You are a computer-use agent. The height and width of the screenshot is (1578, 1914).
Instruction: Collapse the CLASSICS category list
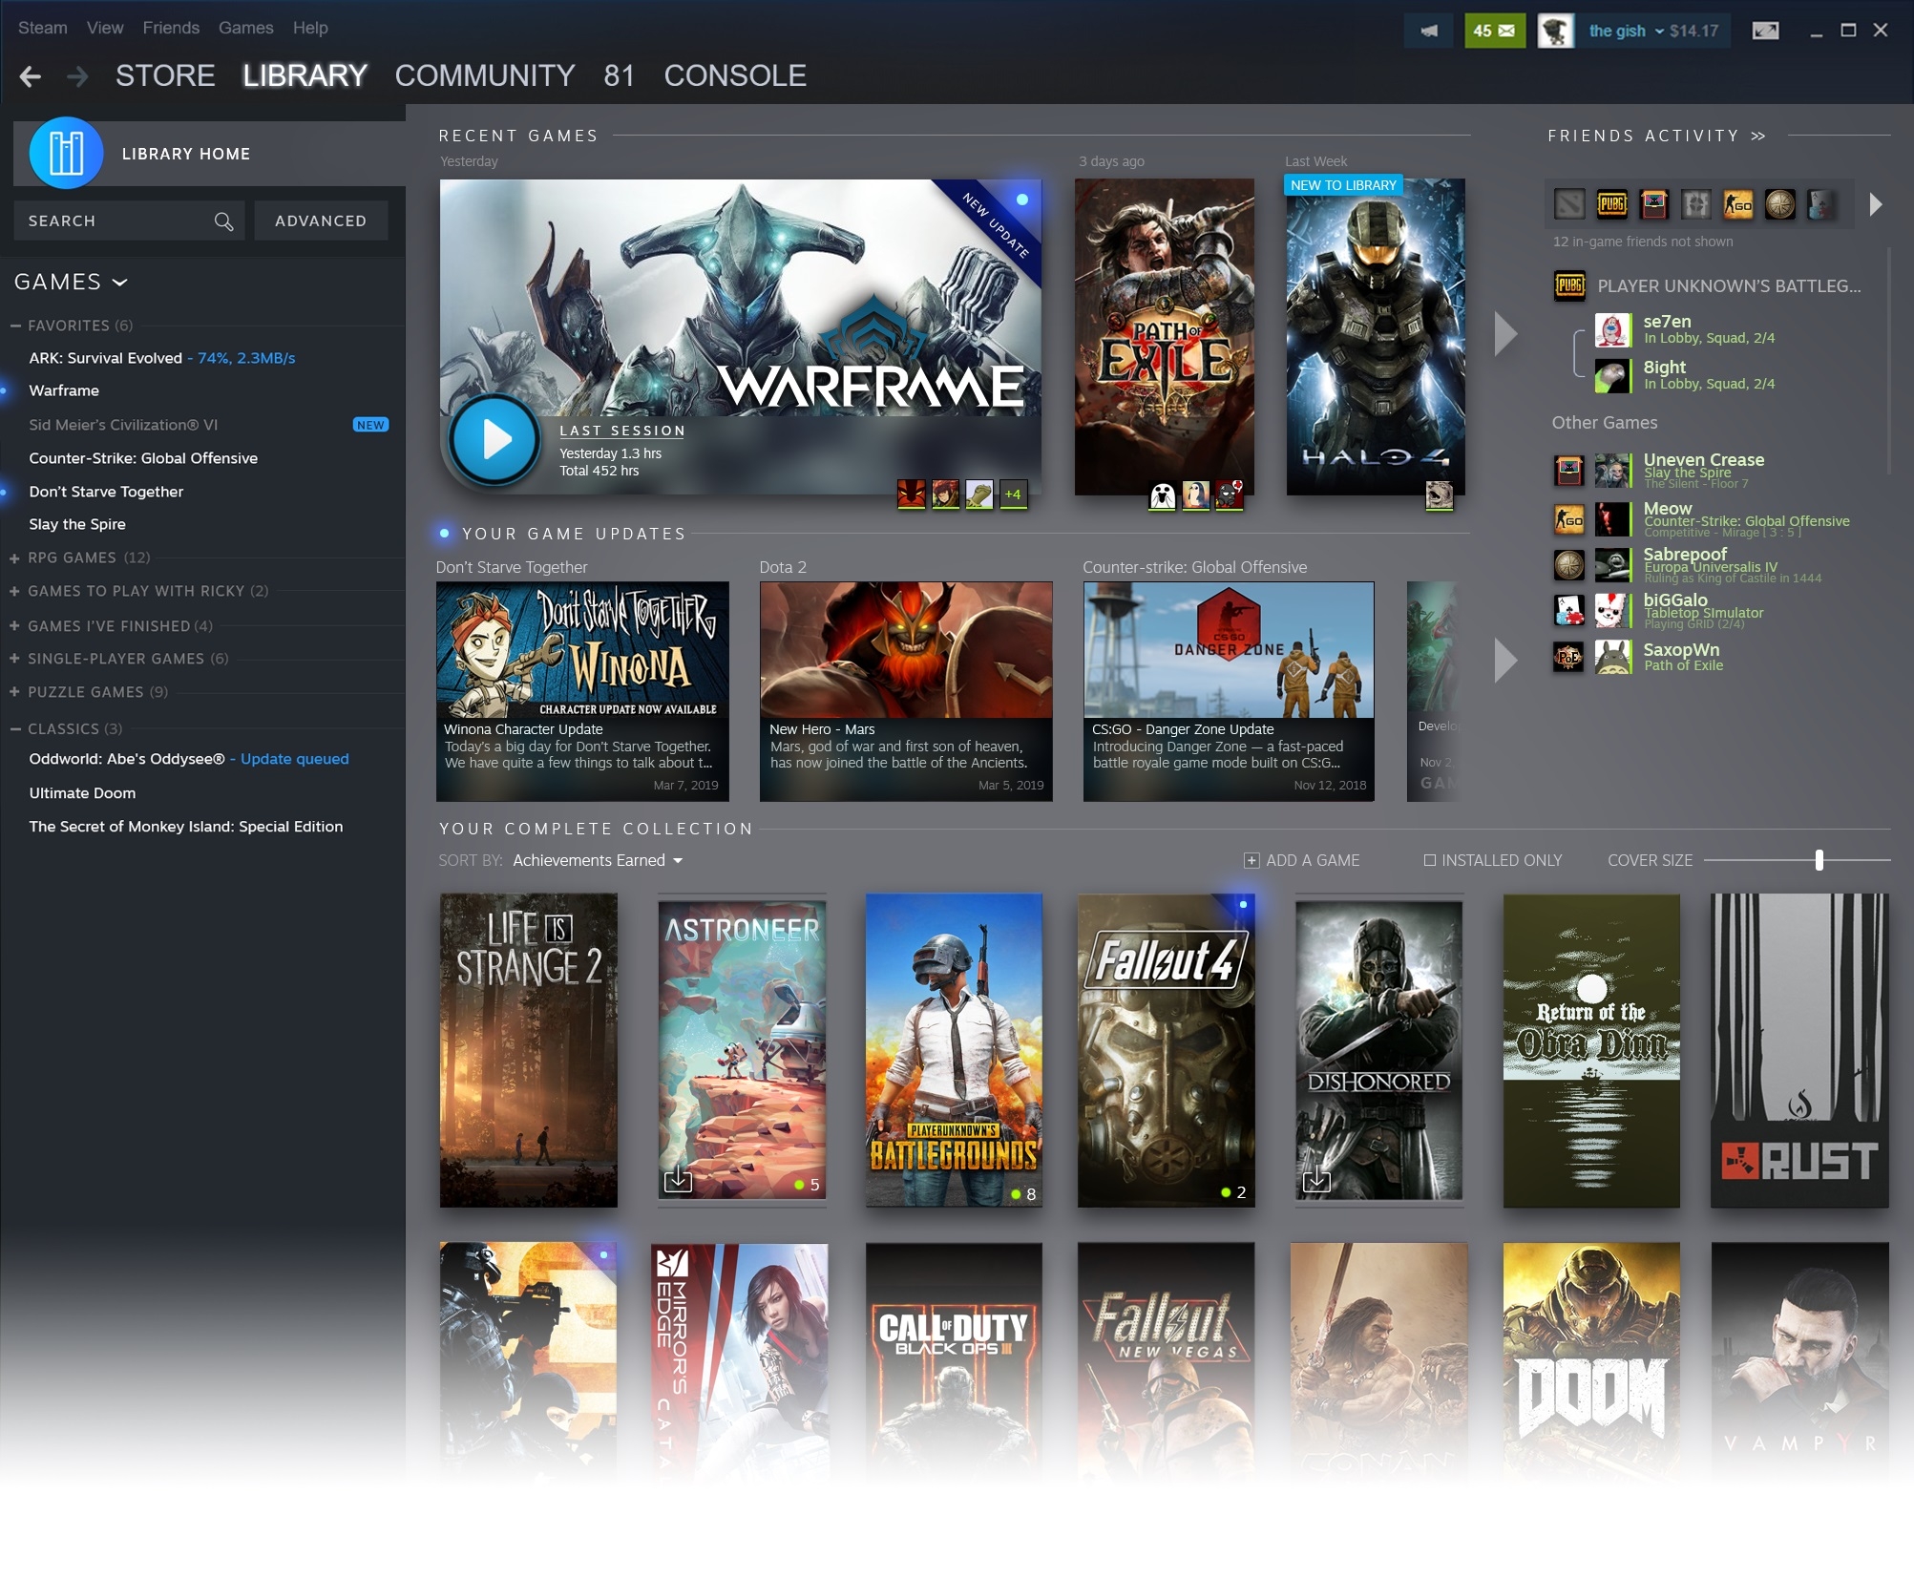click(x=21, y=727)
